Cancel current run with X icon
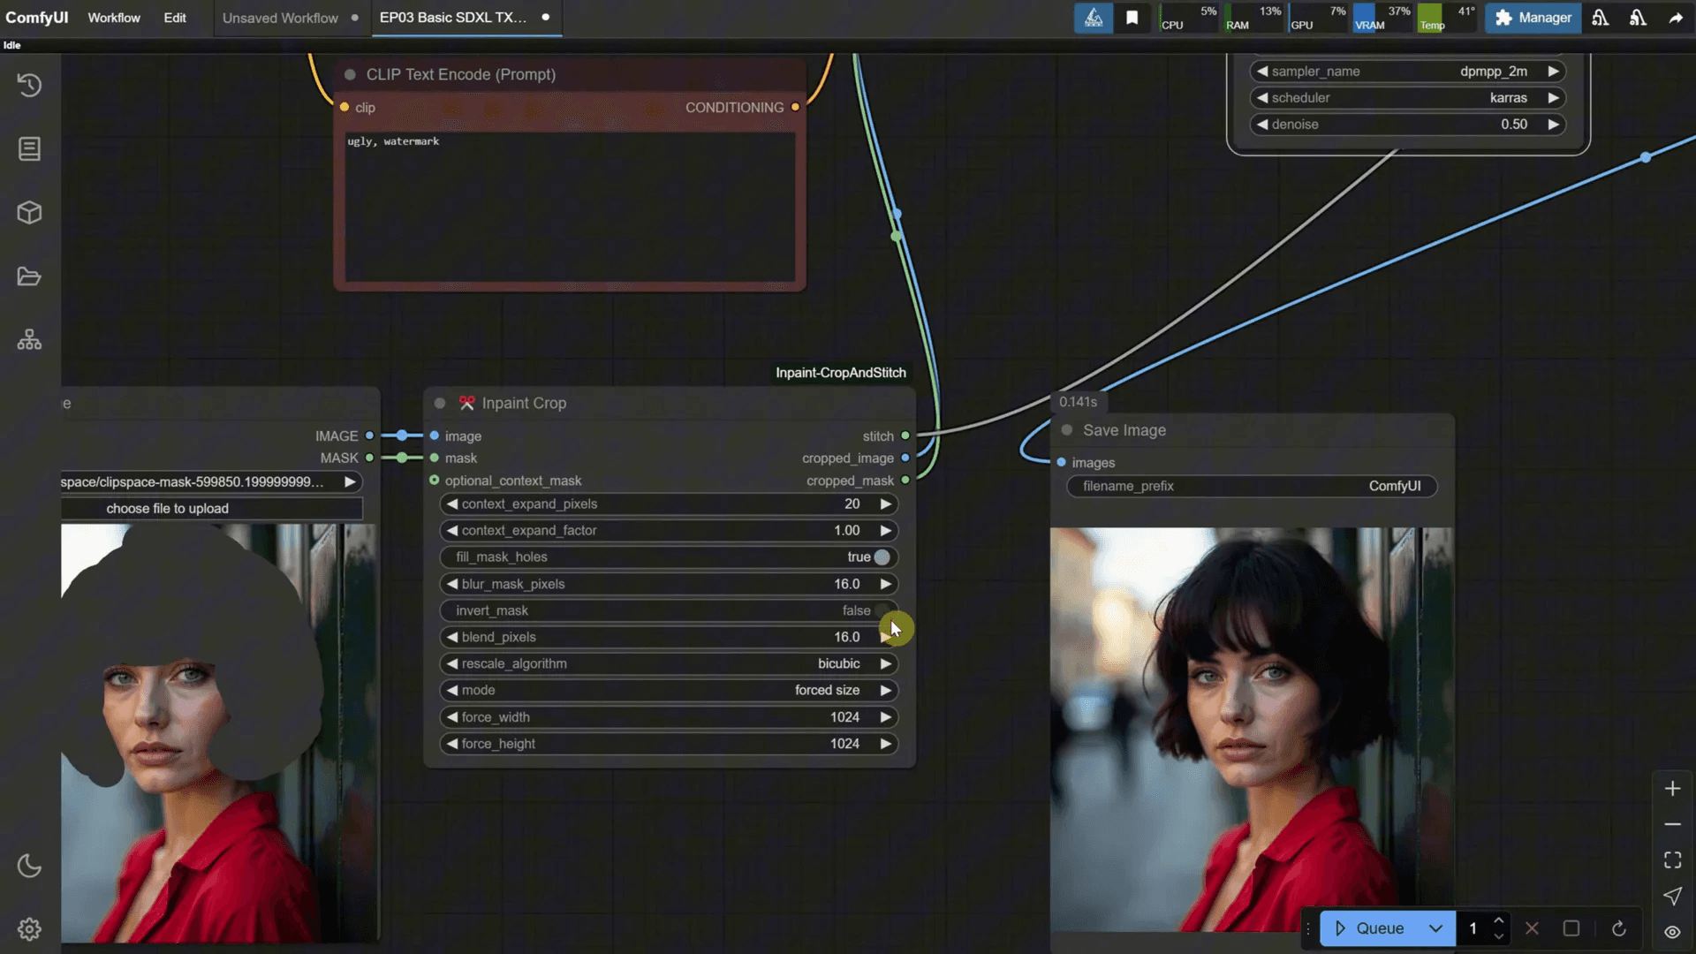 point(1532,928)
